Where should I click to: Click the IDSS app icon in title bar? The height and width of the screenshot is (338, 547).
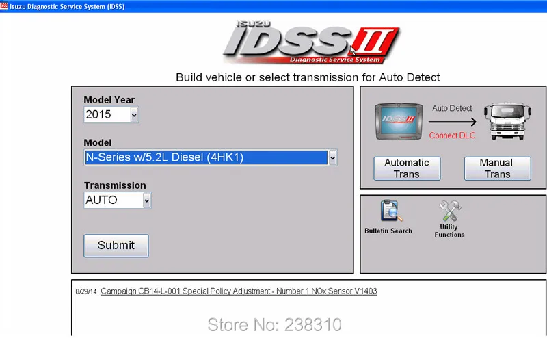[4, 6]
